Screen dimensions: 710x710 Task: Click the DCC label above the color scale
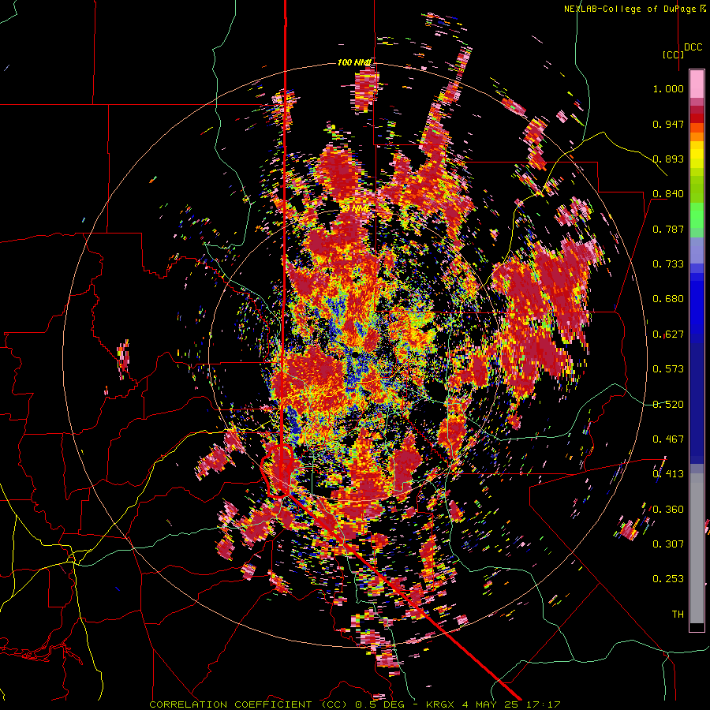click(693, 47)
